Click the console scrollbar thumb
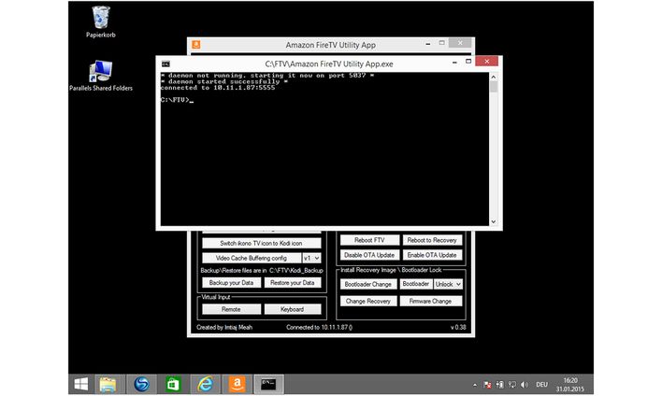This screenshot has width=662, height=396. [x=493, y=87]
